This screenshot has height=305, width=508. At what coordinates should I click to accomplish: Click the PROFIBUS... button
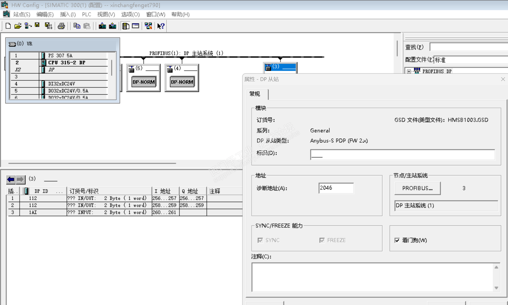[417, 188]
